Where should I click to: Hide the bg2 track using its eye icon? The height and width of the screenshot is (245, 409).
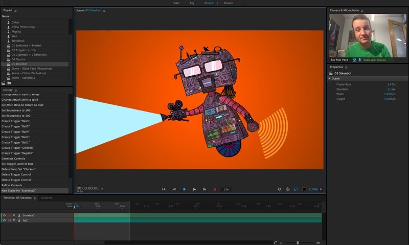4,220
